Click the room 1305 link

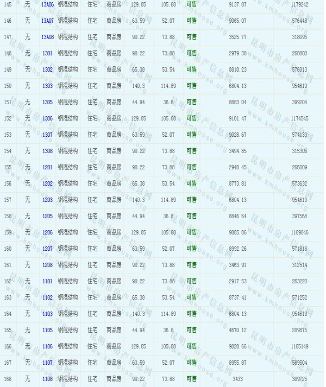(x=47, y=102)
